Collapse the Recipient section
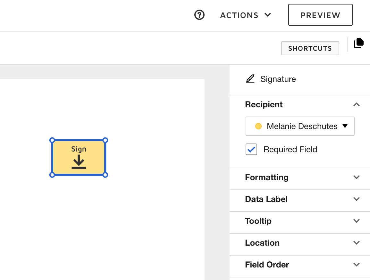 tap(356, 105)
